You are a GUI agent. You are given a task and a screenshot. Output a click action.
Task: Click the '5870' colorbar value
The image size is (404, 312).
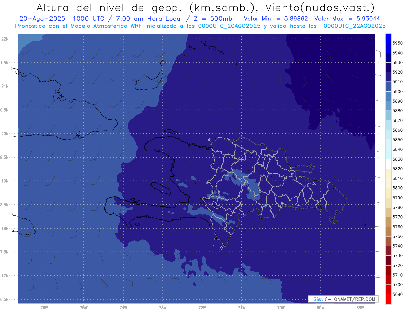click(x=398, y=120)
